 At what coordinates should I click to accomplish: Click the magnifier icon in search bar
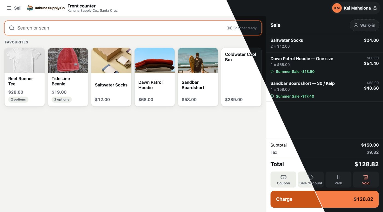[x=12, y=28]
